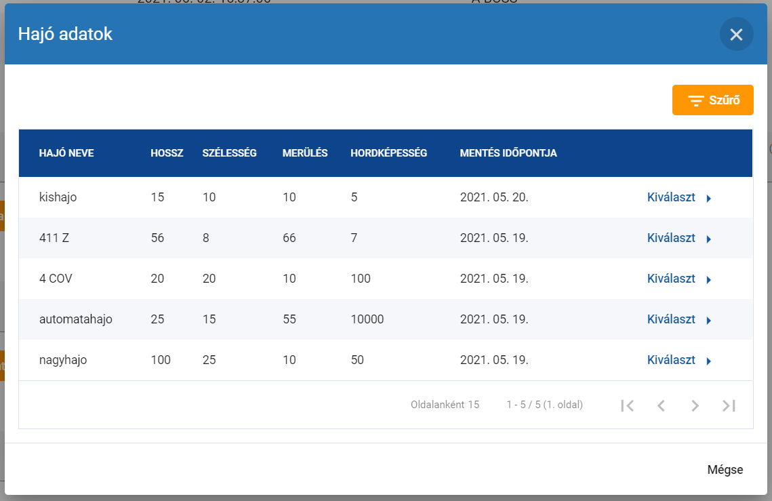Go to the next page arrow
772x501 pixels.
point(695,405)
